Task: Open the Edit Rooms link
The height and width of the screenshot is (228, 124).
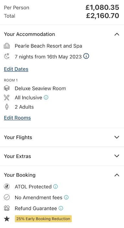Action: [17, 118]
